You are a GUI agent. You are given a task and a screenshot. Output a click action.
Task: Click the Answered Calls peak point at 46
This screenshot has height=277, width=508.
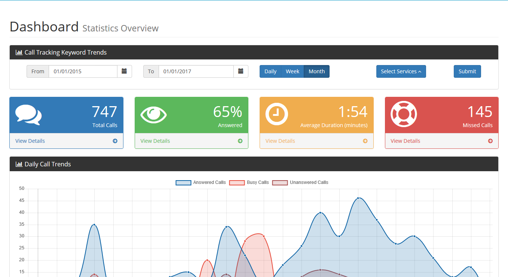(x=358, y=198)
